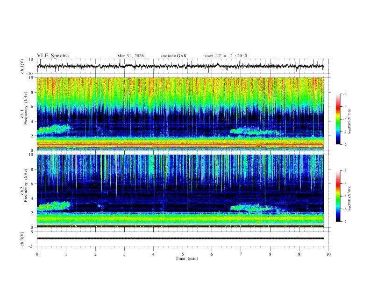The height and width of the screenshot is (285, 370).
Task: Click tick label "0" on the Time axis
Action: 37,254
